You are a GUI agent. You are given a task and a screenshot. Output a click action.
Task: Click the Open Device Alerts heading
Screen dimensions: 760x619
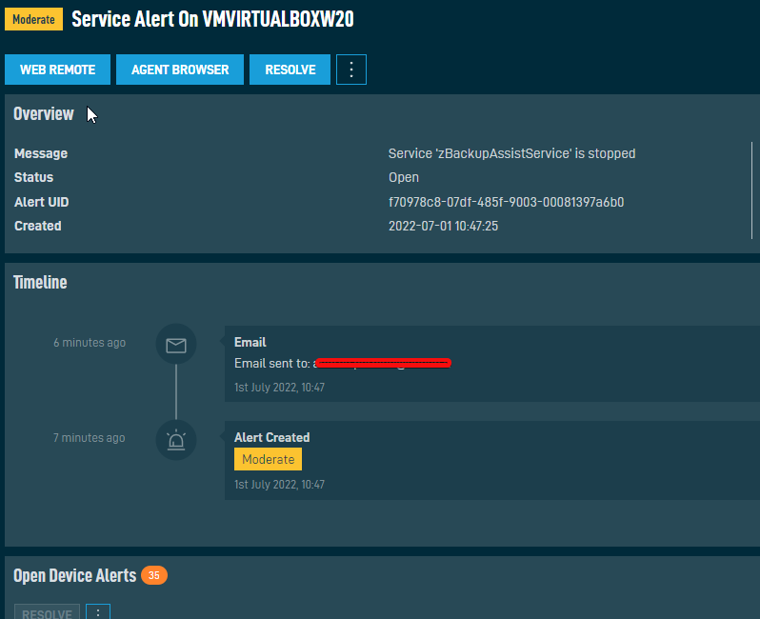pos(74,576)
